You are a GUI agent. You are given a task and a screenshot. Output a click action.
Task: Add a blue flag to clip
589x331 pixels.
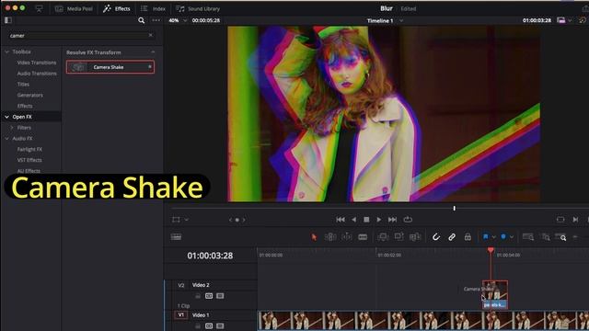click(485, 236)
